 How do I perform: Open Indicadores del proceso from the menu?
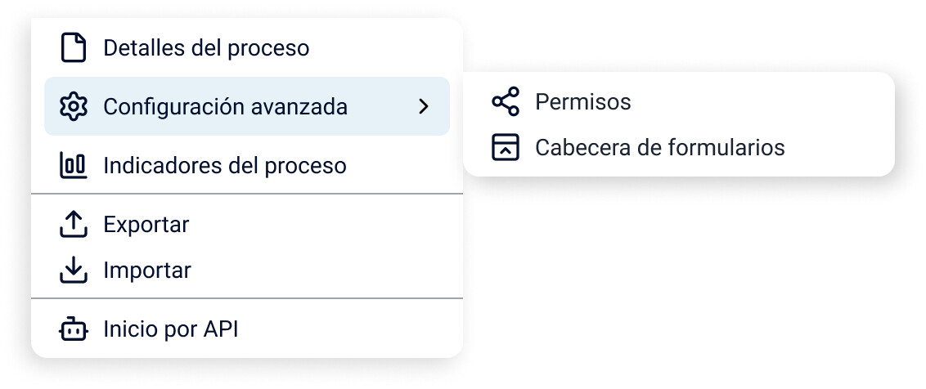[x=224, y=166]
